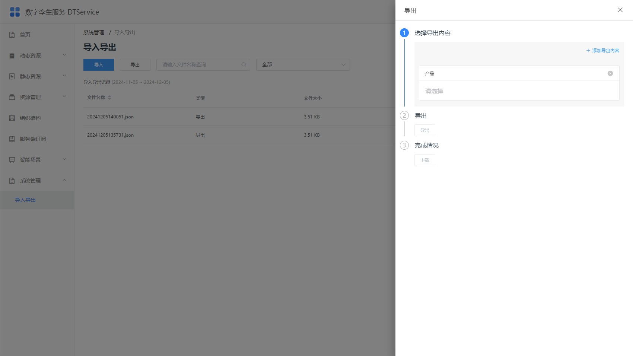The height and width of the screenshot is (356, 633).
Task: Close the 导出 drawer panel
Action: pos(620,10)
